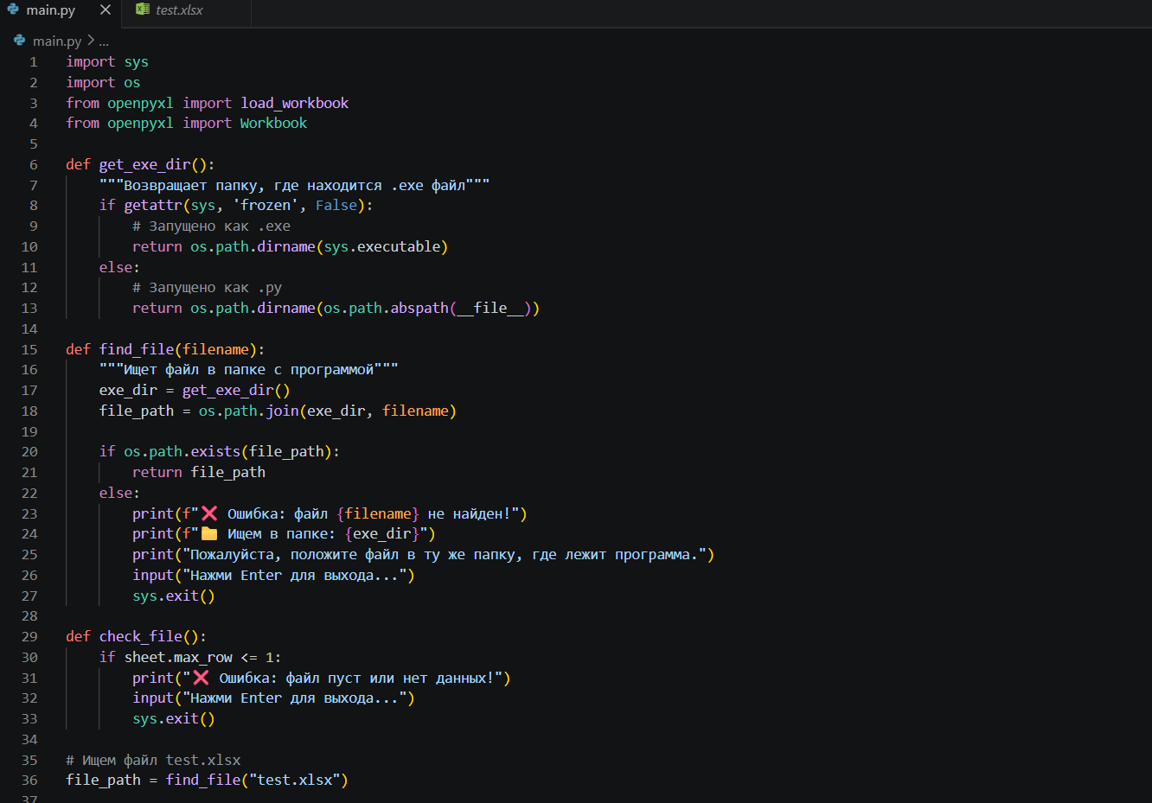The image size is (1152, 803).
Task: Click main.py in the breadcrumb bar
Action: [57, 41]
